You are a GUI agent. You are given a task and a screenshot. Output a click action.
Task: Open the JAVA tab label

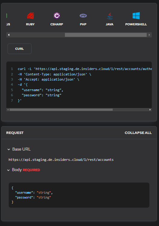pyautogui.click(x=109, y=24)
